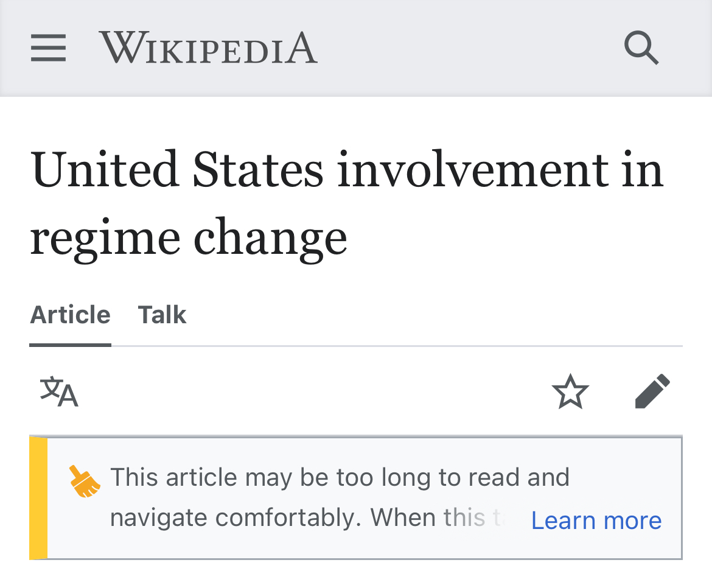The height and width of the screenshot is (571, 712).
Task: Click the pencil edit icon
Action: (652, 391)
